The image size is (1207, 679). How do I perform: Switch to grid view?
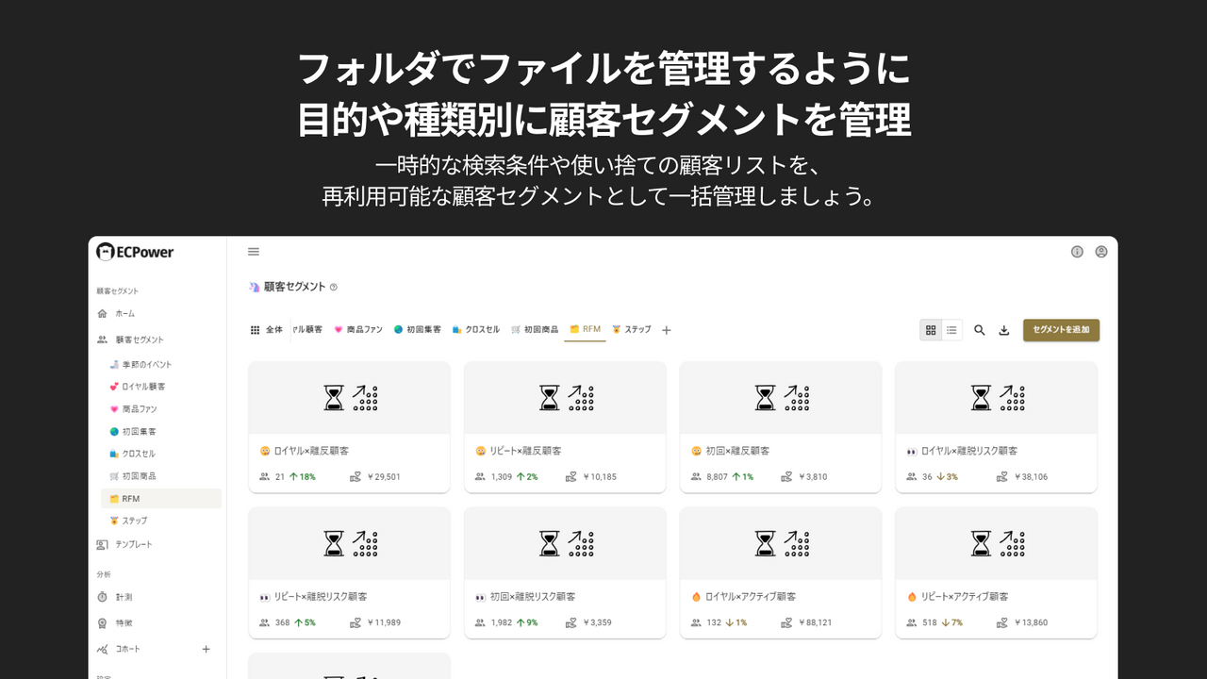point(931,330)
